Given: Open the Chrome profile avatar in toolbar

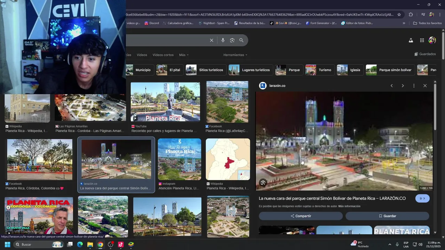Looking at the screenshot, I should 431,15.
